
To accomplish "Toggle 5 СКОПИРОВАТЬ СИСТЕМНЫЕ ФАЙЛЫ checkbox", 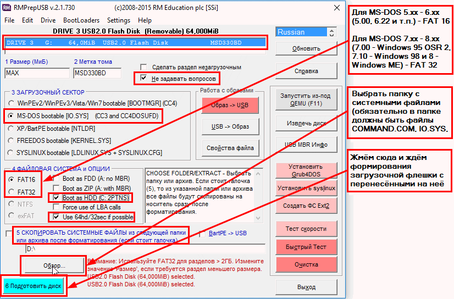I will 9,233.
